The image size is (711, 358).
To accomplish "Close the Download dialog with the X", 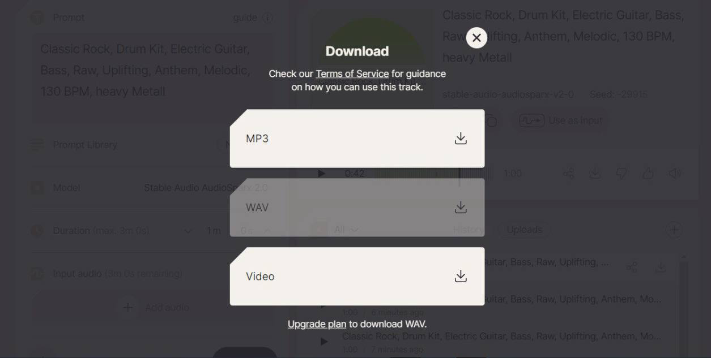I will (476, 38).
